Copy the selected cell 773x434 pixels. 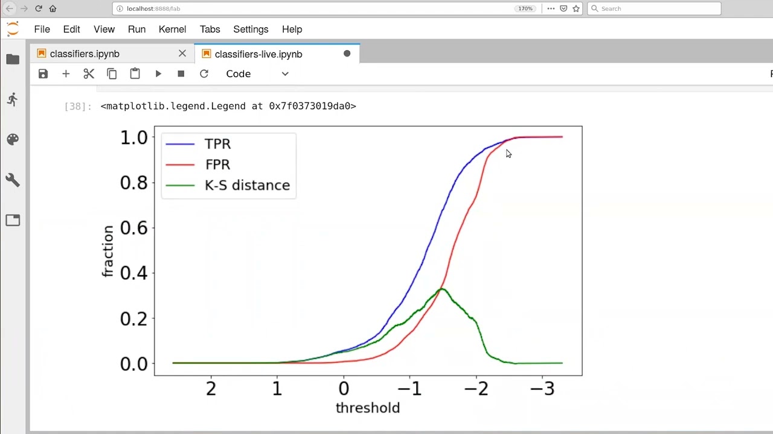click(x=112, y=74)
